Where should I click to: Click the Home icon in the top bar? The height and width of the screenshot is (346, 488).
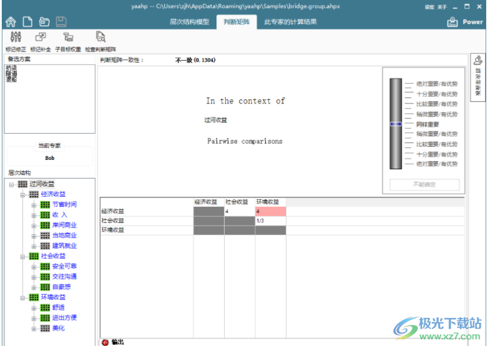click(x=11, y=22)
